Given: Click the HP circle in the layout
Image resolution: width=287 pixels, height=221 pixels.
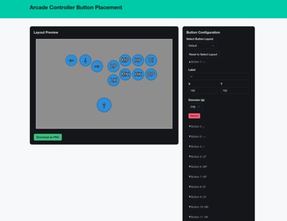Looking at the screenshot, I should pos(138,60).
